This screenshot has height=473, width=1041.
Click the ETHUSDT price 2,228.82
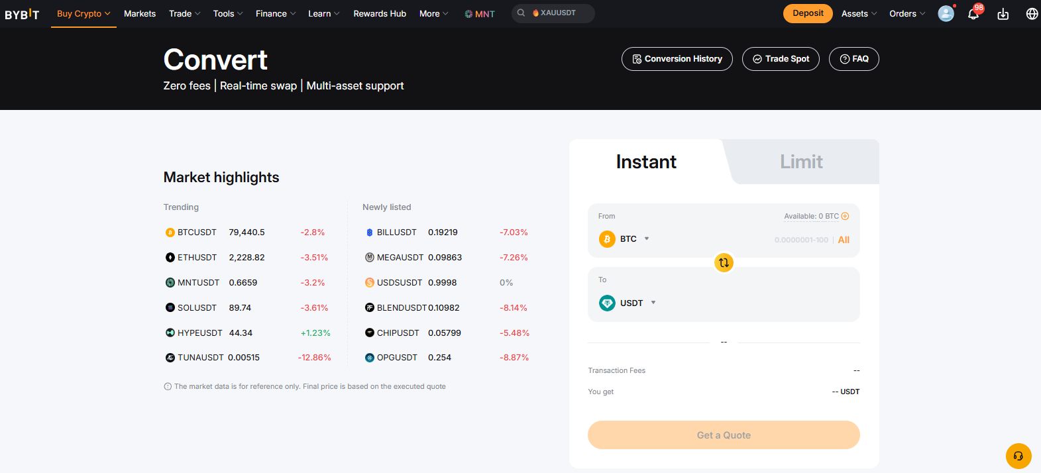click(x=247, y=258)
